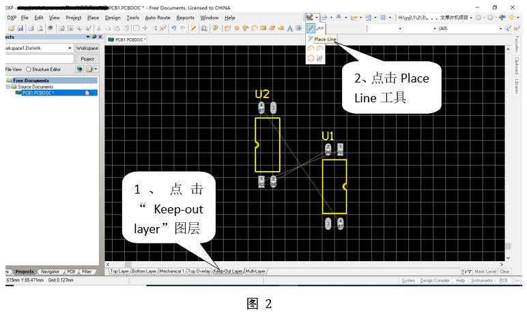Screen dimensions: 527x319
Task: Select the Structure Editor radio button
Action: coord(29,70)
